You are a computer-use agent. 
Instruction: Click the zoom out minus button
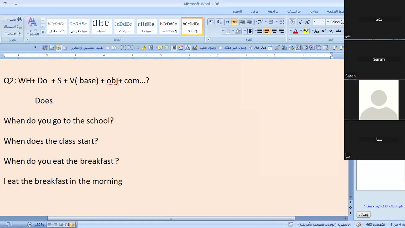29,225
